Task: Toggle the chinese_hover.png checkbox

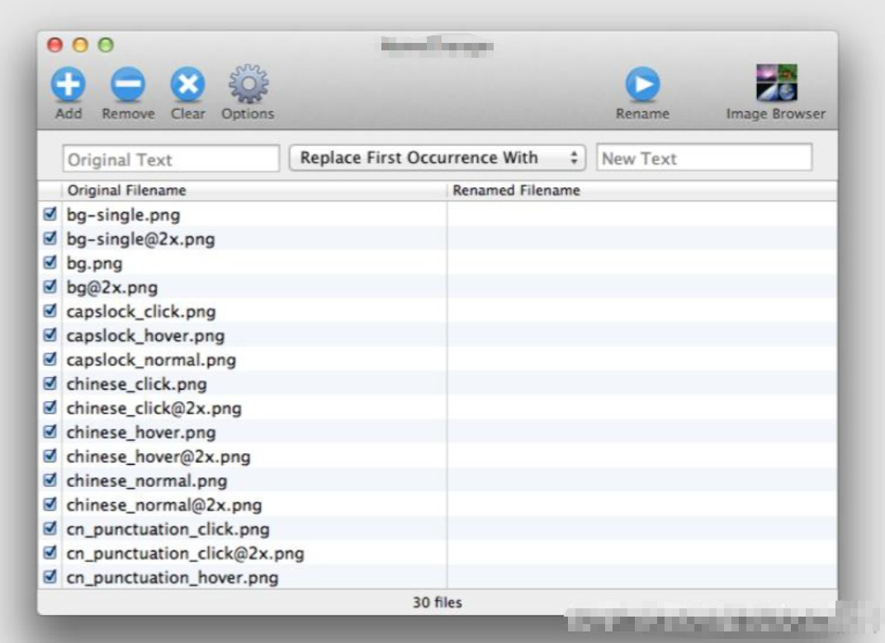Action: click(50, 432)
